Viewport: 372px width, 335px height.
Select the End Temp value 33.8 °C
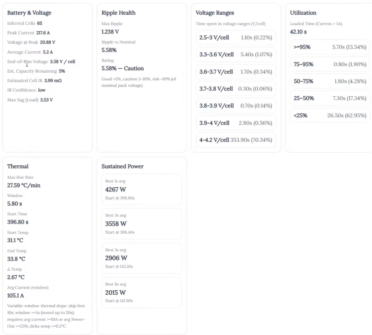[x=16, y=259]
